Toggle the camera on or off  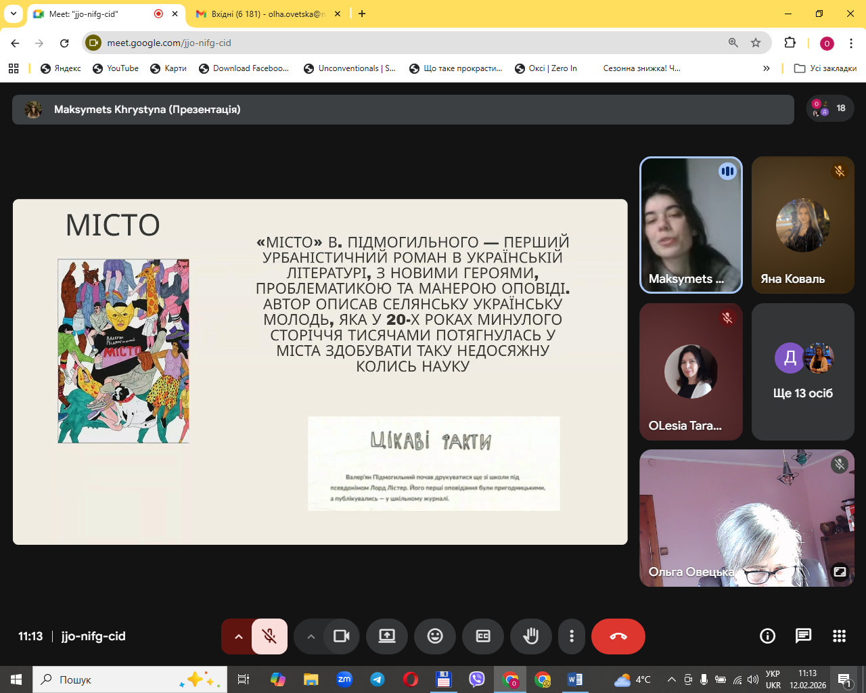[x=342, y=636]
